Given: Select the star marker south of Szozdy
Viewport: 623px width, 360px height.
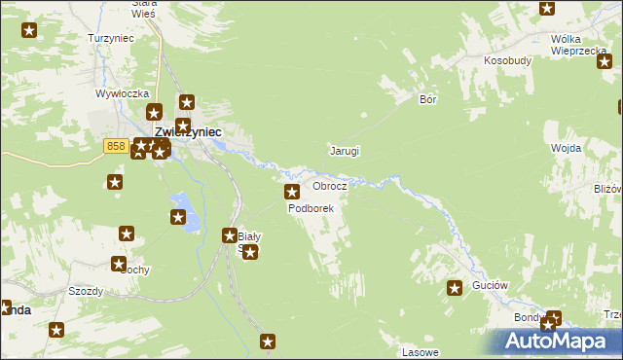Looking at the screenshot, I should coord(56,330).
